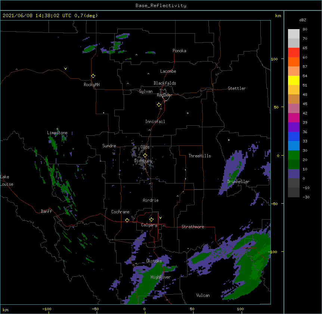Click the Didsbury label

(143, 161)
